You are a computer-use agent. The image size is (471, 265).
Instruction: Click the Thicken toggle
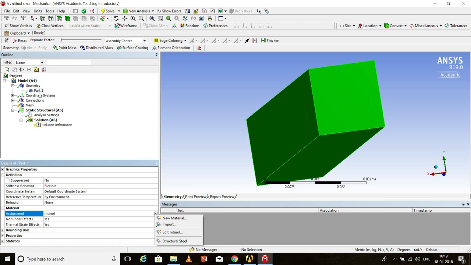click(x=270, y=40)
